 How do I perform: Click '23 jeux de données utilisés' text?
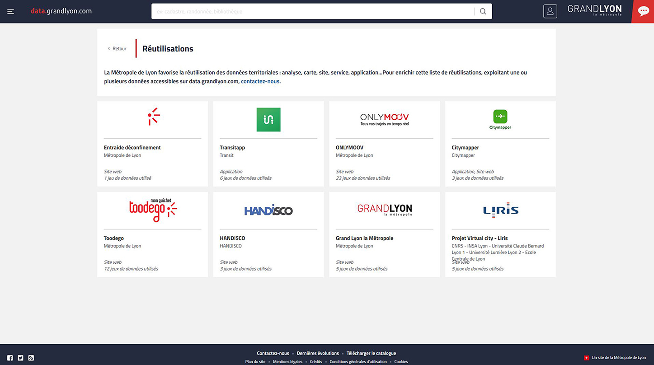pos(363,178)
